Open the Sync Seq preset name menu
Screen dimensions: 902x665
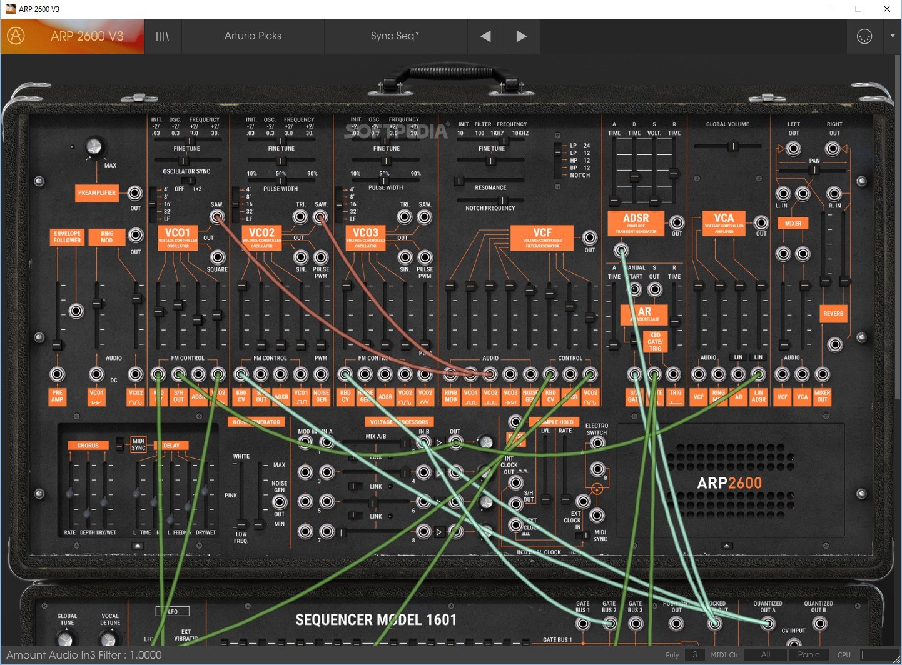(x=395, y=36)
